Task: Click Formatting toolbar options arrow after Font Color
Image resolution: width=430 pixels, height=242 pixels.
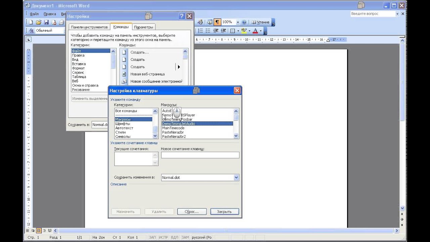Action: (x=265, y=31)
